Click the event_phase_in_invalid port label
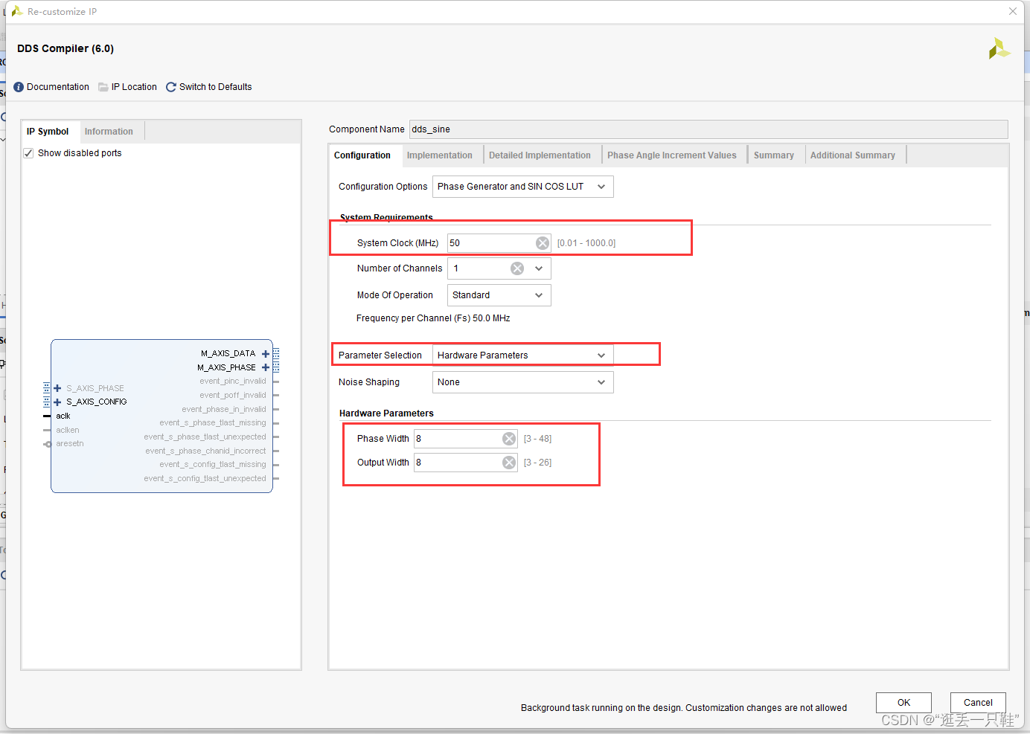Viewport: 1030px width, 734px height. (224, 409)
